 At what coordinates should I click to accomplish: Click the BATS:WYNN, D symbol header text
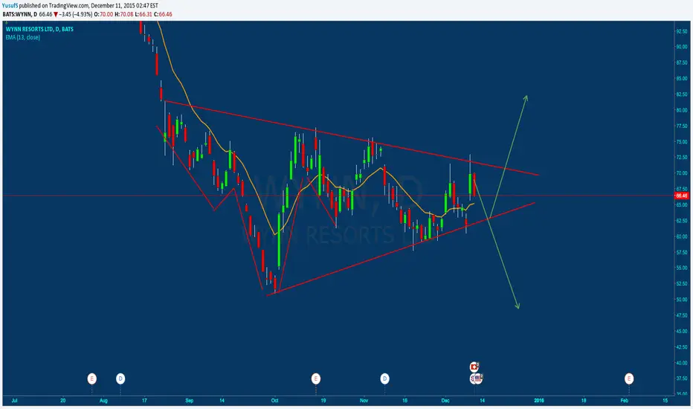(x=19, y=14)
